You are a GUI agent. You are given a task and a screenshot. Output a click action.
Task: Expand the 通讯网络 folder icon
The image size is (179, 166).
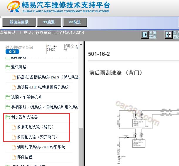point(8,67)
